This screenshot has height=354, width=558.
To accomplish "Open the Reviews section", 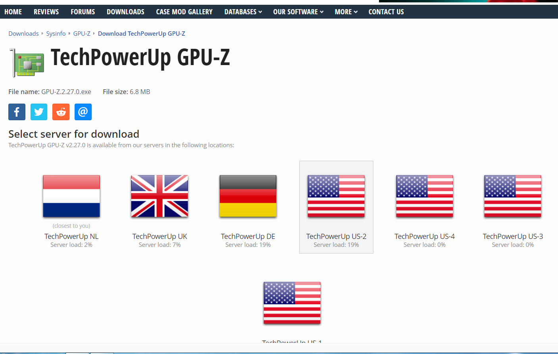I will point(46,12).
